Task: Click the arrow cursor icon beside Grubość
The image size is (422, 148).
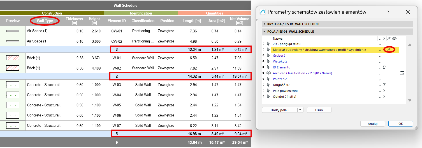Action: [x=268, y=55]
